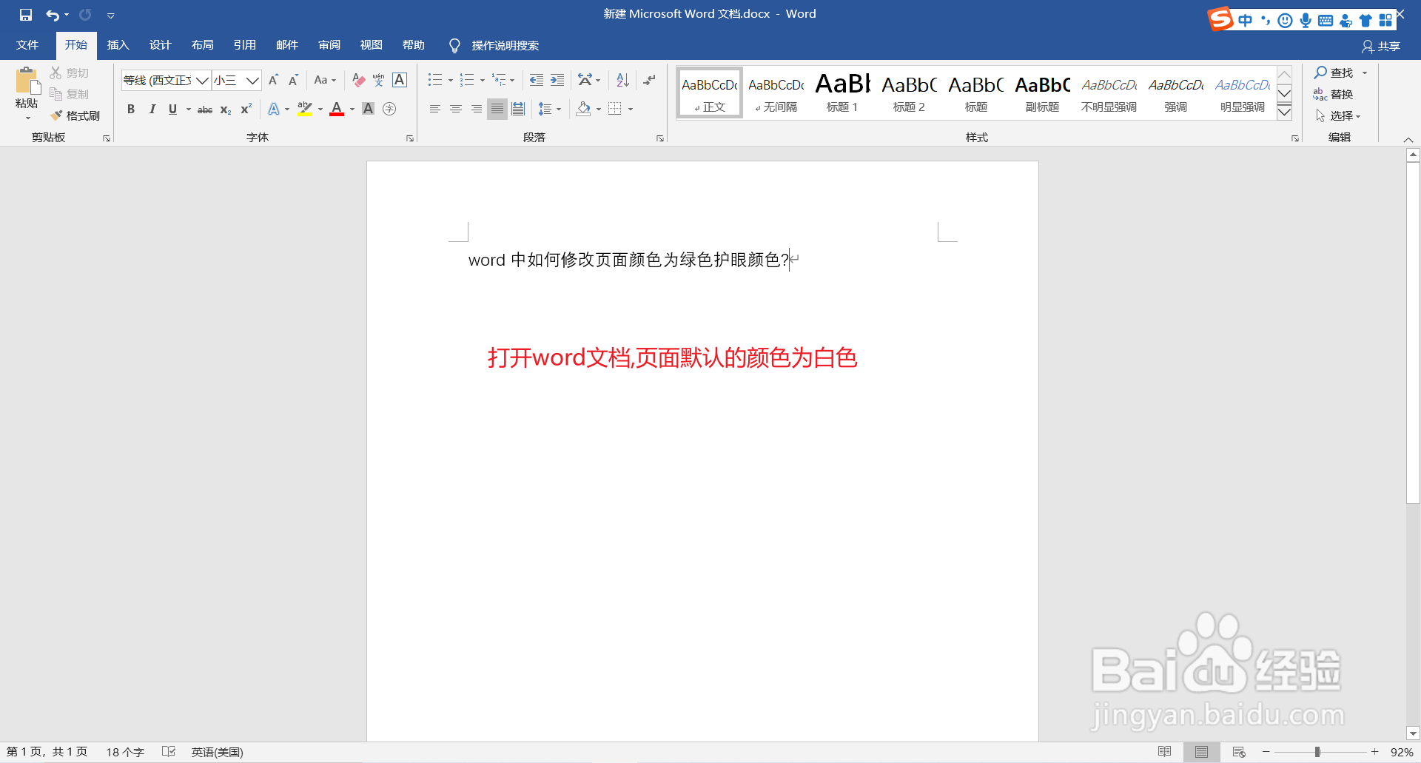The height and width of the screenshot is (763, 1421).
Task: Switch to Read Mode view in status bar
Action: point(1165,752)
